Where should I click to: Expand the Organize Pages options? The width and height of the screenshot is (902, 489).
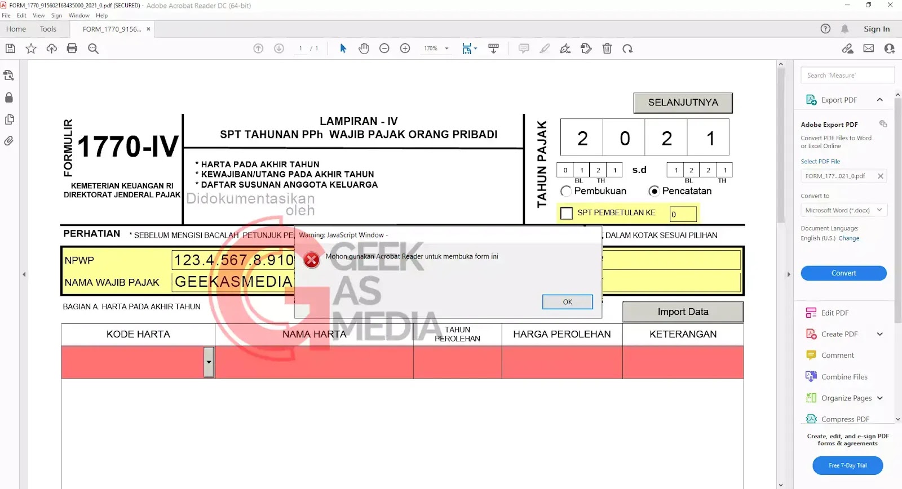tap(879, 398)
